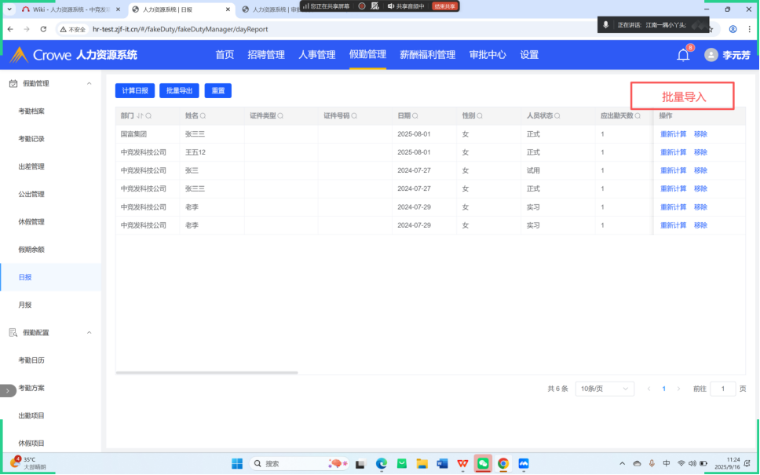Open 考勤日历 in sidebar
The width and height of the screenshot is (760, 475).
tap(31, 360)
